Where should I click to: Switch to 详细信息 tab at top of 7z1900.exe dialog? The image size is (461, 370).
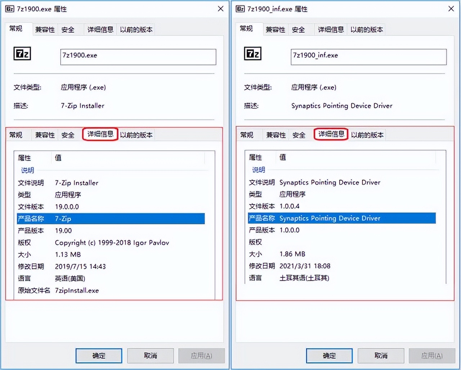pos(100,30)
